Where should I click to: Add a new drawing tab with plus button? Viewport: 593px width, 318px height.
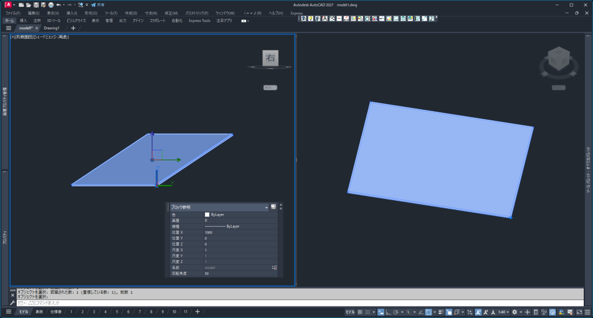click(73, 28)
